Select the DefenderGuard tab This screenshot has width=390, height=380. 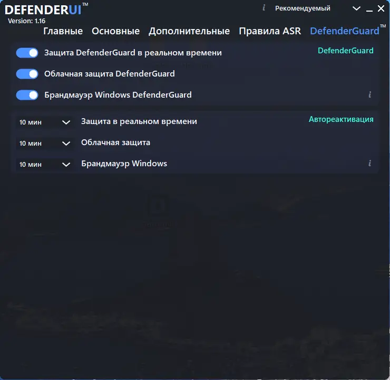(345, 31)
